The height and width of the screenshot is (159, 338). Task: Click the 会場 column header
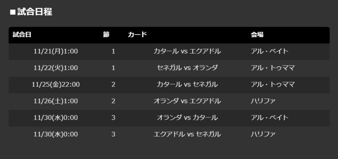[257, 35]
